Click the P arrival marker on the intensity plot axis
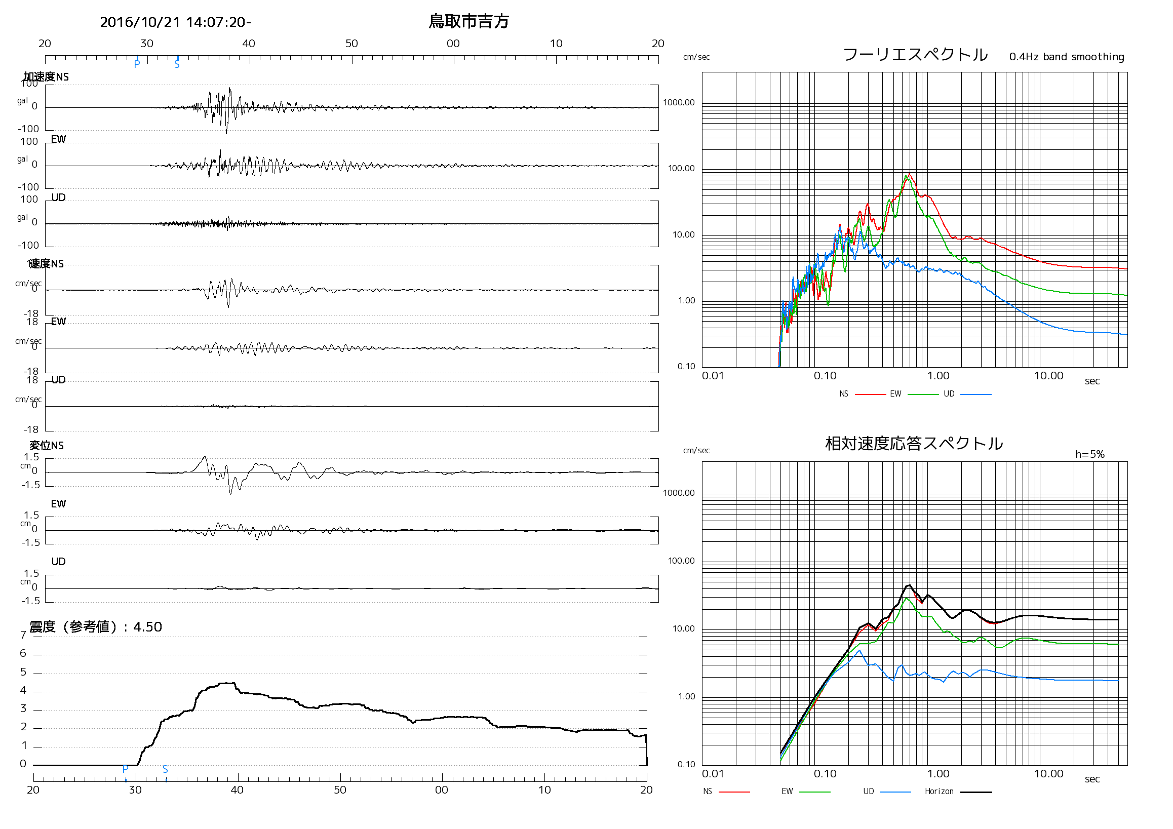 [125, 769]
